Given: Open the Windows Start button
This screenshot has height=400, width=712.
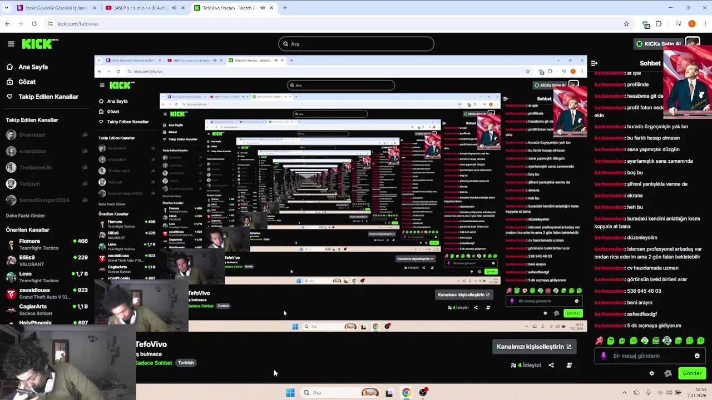Looking at the screenshot, I should coord(290,393).
